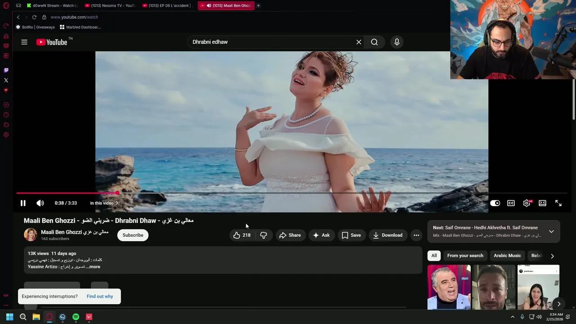Go back in browser history
The width and height of the screenshot is (576, 324).
coord(18,17)
